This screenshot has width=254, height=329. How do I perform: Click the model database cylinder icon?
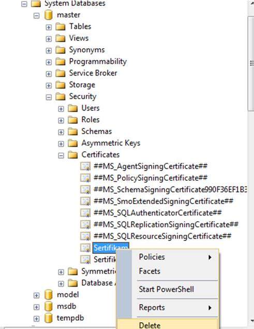point(49,295)
